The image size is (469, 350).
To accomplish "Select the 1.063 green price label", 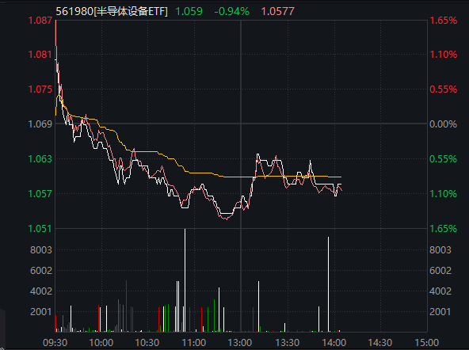I will point(40,158).
